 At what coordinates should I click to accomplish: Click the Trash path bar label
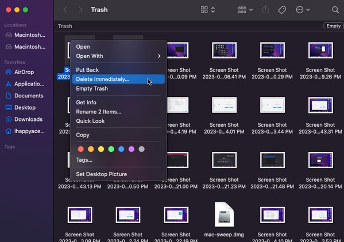(65, 26)
